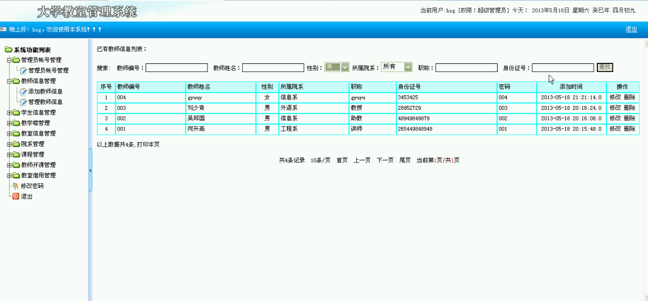Image resolution: width=648 pixels, height=301 pixels.
Task: Open the 添加教师信息 page icon
Action: [23, 92]
